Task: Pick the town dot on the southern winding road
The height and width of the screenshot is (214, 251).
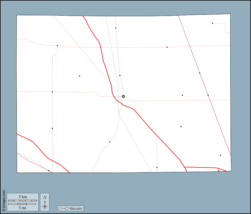Action: [110, 142]
